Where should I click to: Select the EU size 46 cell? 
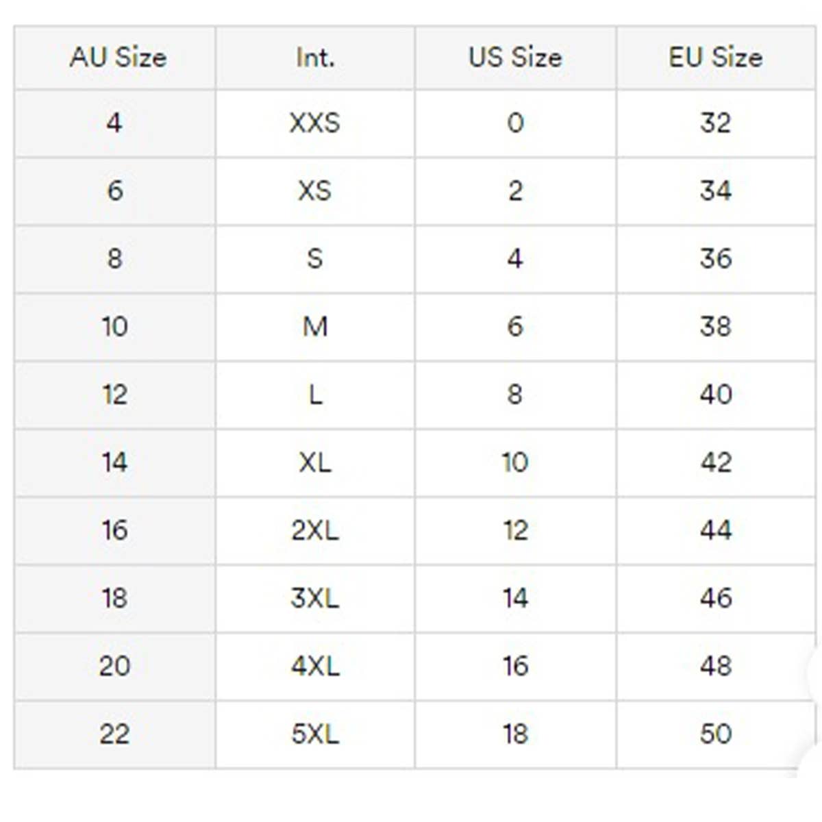(715, 599)
